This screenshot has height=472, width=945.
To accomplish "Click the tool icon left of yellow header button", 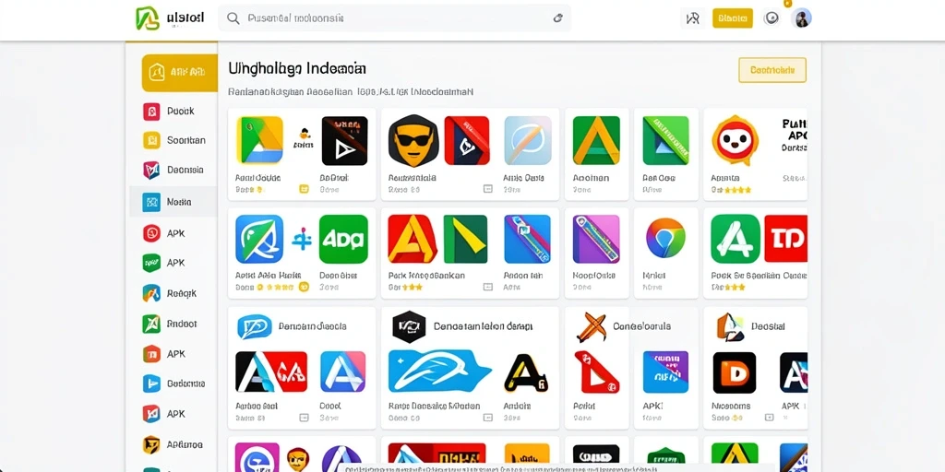I will click(x=693, y=18).
